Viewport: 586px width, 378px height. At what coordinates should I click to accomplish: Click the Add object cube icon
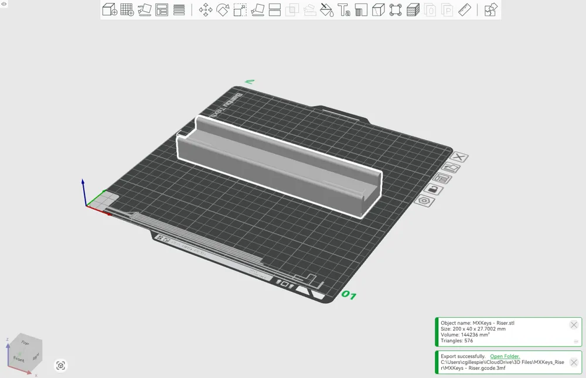click(110, 10)
